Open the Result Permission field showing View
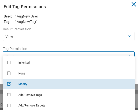 tap(69, 36)
